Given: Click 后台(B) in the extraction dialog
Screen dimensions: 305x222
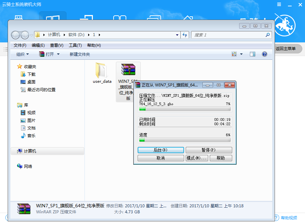Looking at the screenshot, I should coord(161,150).
